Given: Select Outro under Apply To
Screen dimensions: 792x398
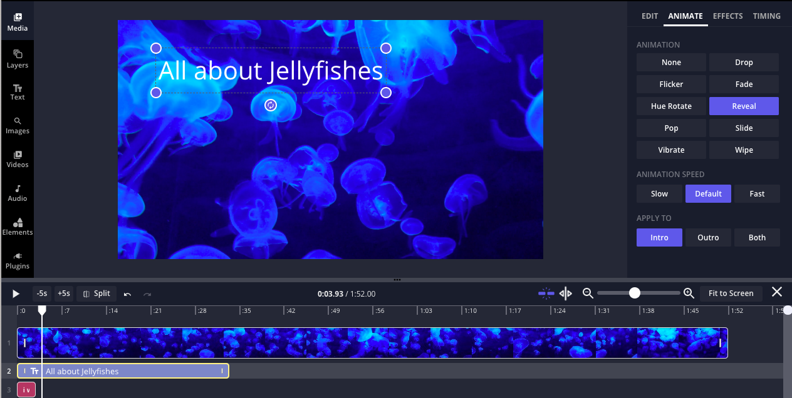Looking at the screenshot, I should (x=708, y=237).
